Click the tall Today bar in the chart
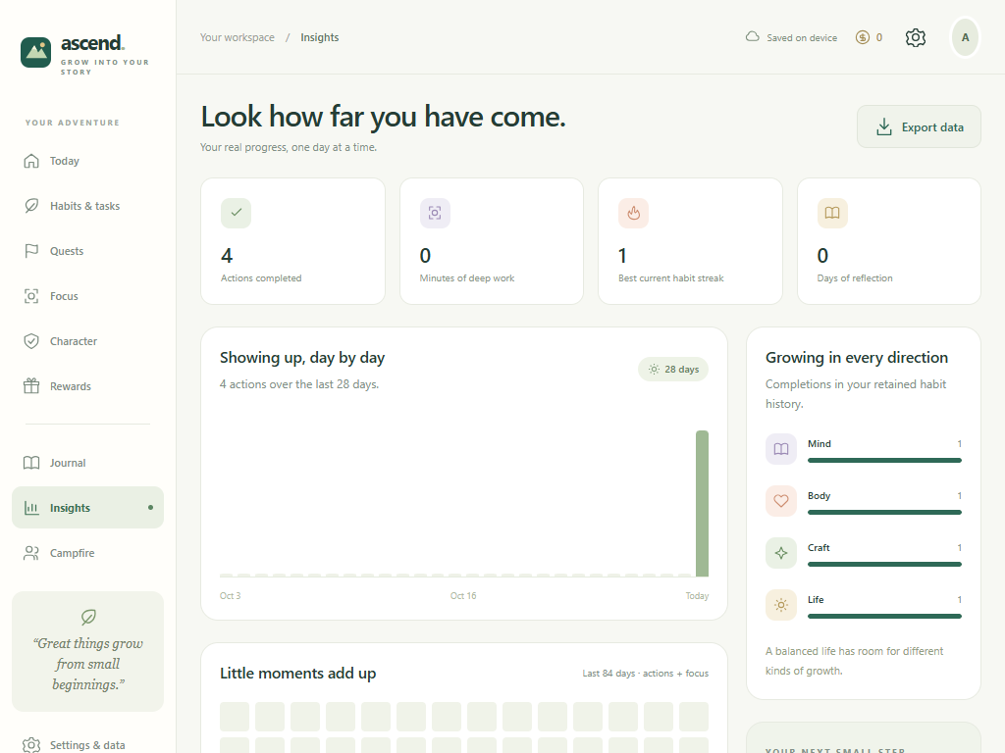Screen dimensions: 1005x753 pyautogui.click(x=702, y=504)
